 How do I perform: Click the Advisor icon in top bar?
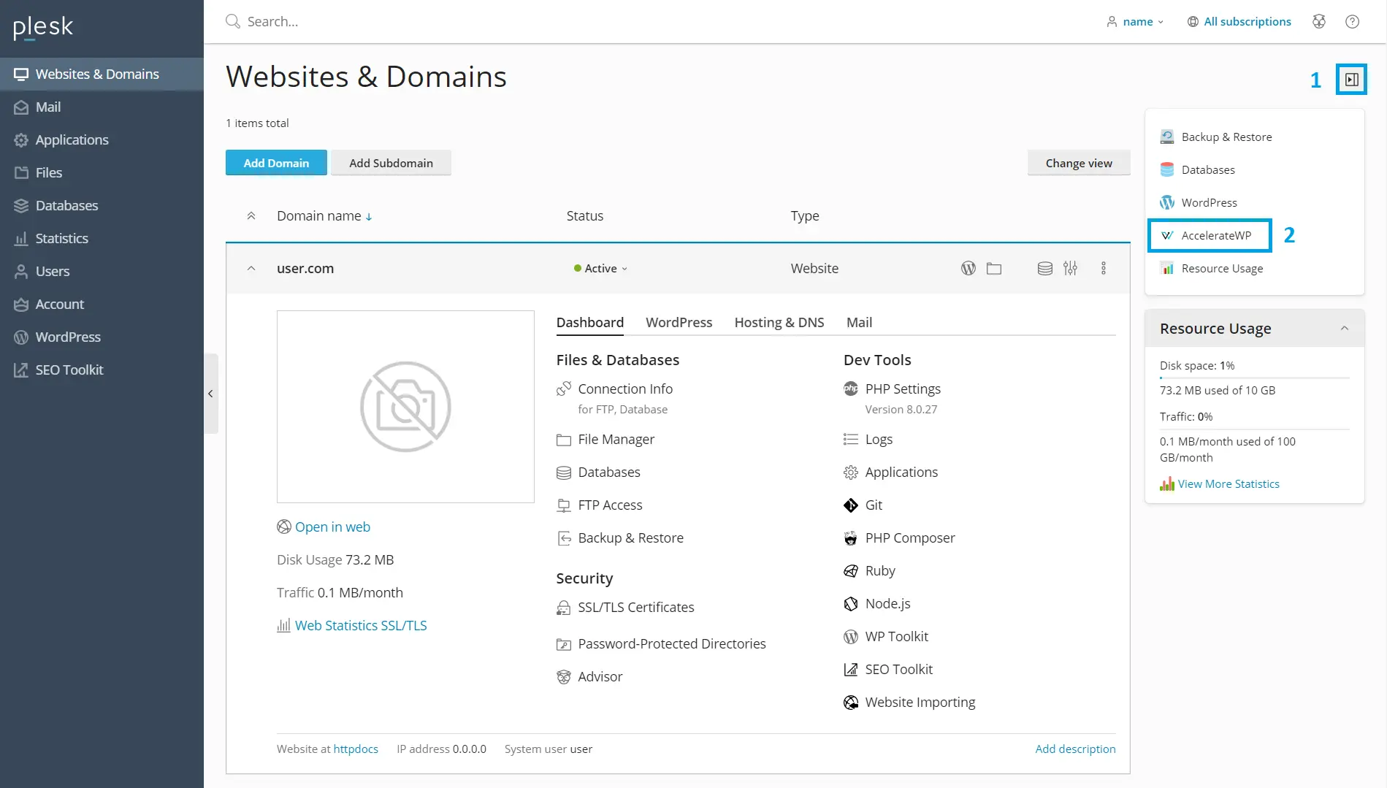pyautogui.click(x=1318, y=21)
